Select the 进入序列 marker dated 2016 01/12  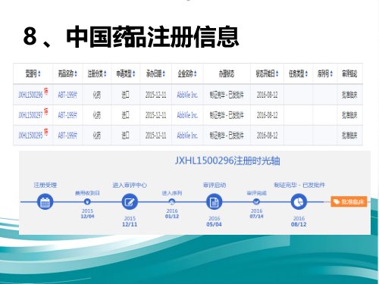[x=172, y=201]
